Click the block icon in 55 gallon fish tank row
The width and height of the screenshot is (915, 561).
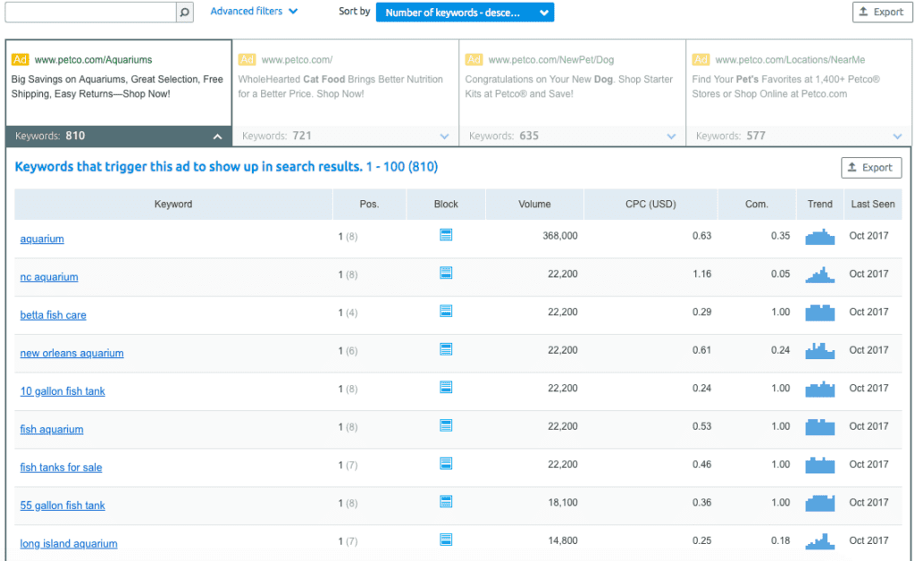point(446,501)
